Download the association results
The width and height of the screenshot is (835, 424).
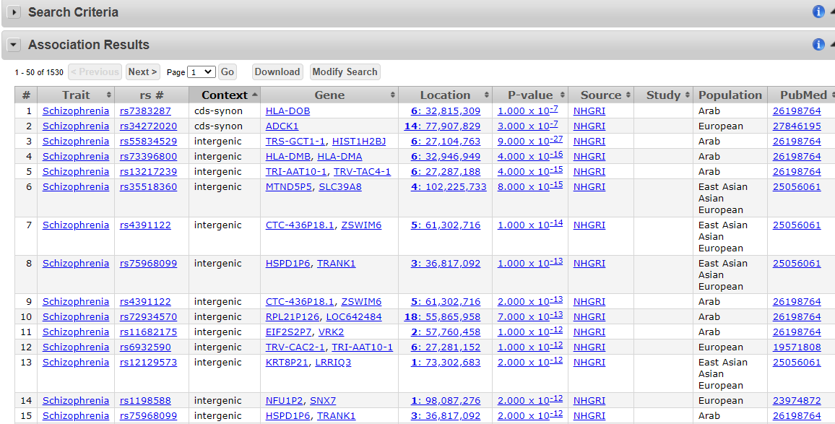coord(277,72)
